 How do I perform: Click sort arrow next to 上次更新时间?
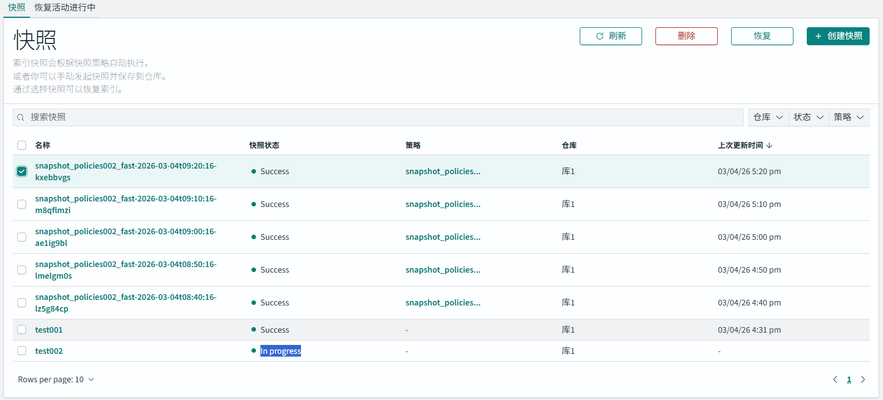pos(769,145)
